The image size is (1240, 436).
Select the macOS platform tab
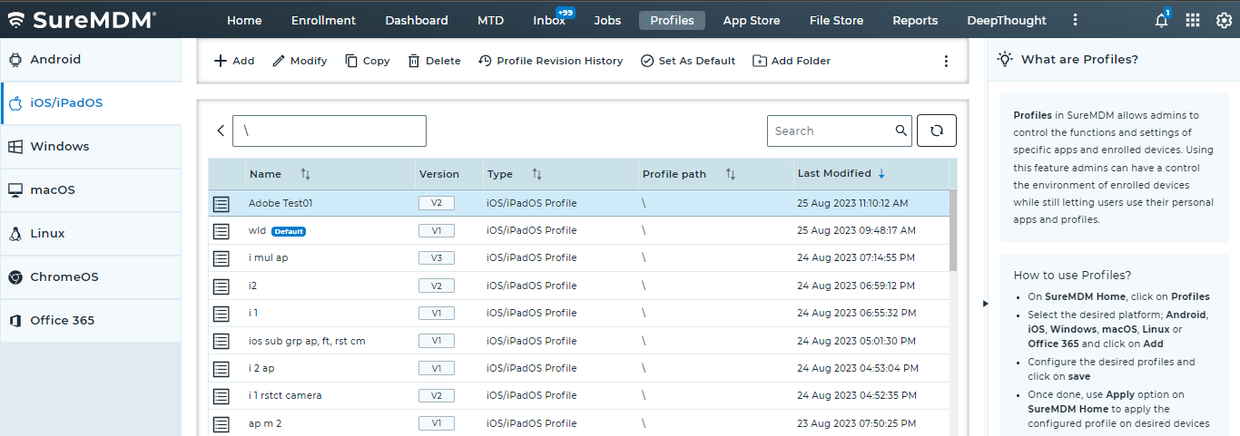(91, 189)
